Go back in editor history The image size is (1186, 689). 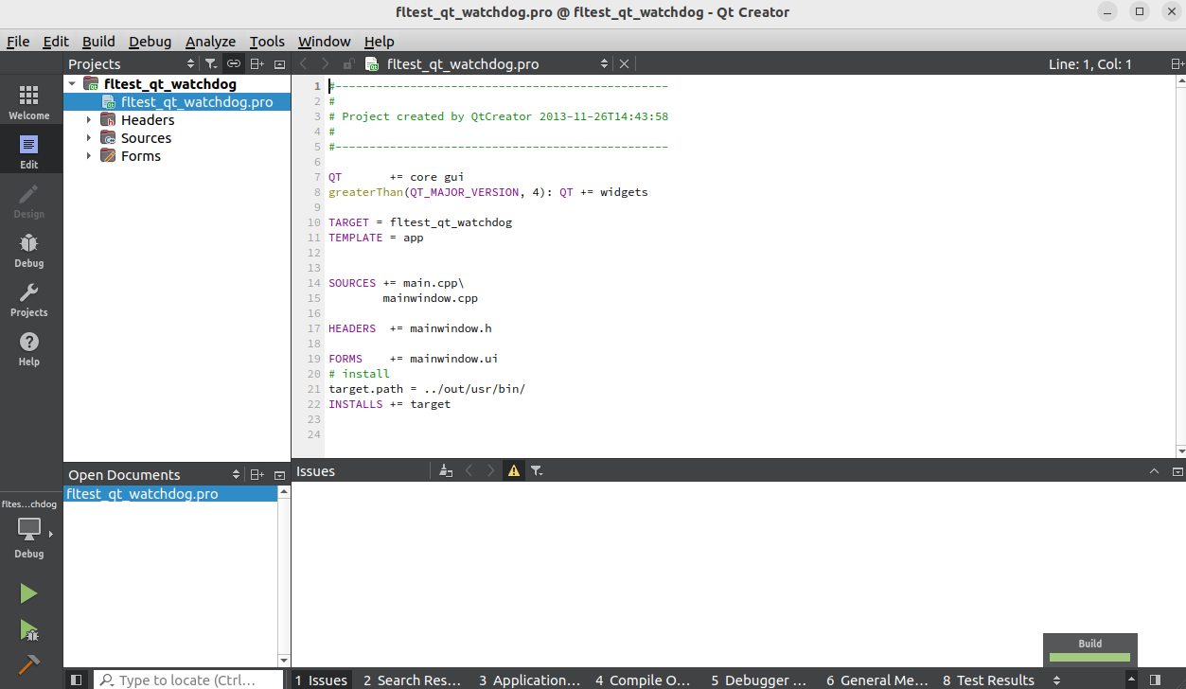tap(303, 63)
